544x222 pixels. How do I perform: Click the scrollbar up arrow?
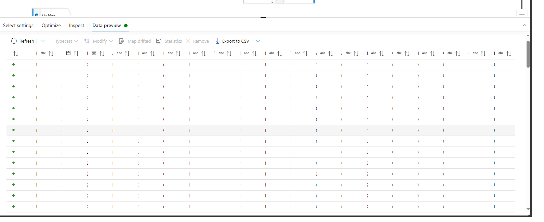[528, 35]
